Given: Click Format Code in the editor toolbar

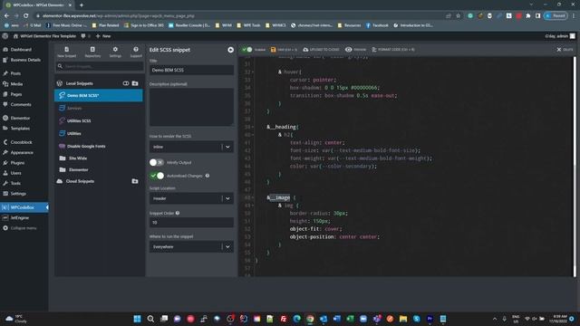Looking at the screenshot, I should (393, 50).
